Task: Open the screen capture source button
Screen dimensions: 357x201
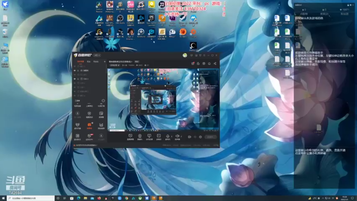Action: [130, 137]
